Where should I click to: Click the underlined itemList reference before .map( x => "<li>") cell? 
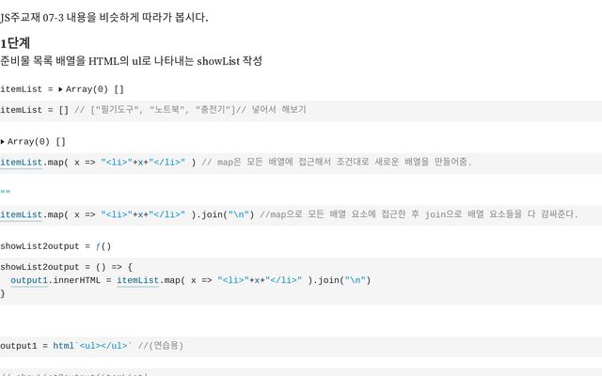[x=21, y=163]
